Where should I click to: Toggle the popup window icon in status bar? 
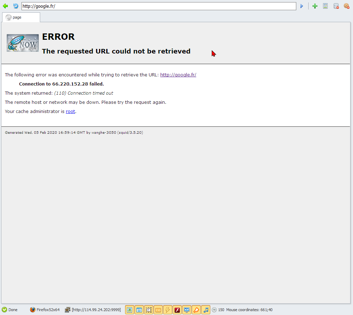point(139,310)
